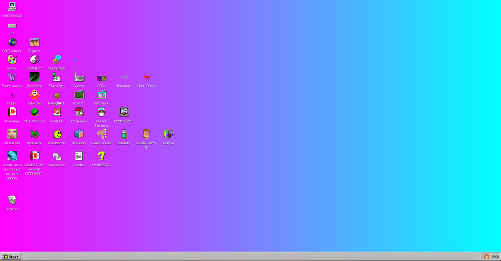Launch the Hydra.exe dragon icon

34,134
